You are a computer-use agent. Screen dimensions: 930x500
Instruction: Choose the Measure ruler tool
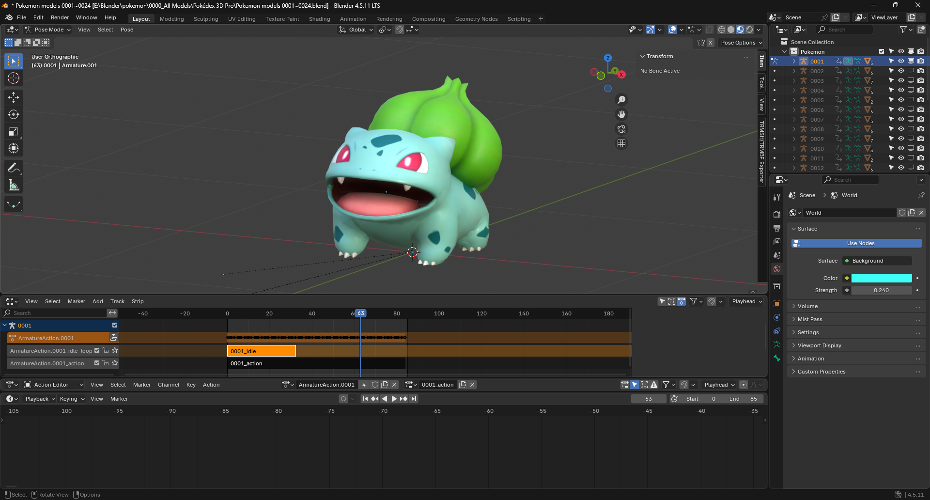[x=14, y=185]
